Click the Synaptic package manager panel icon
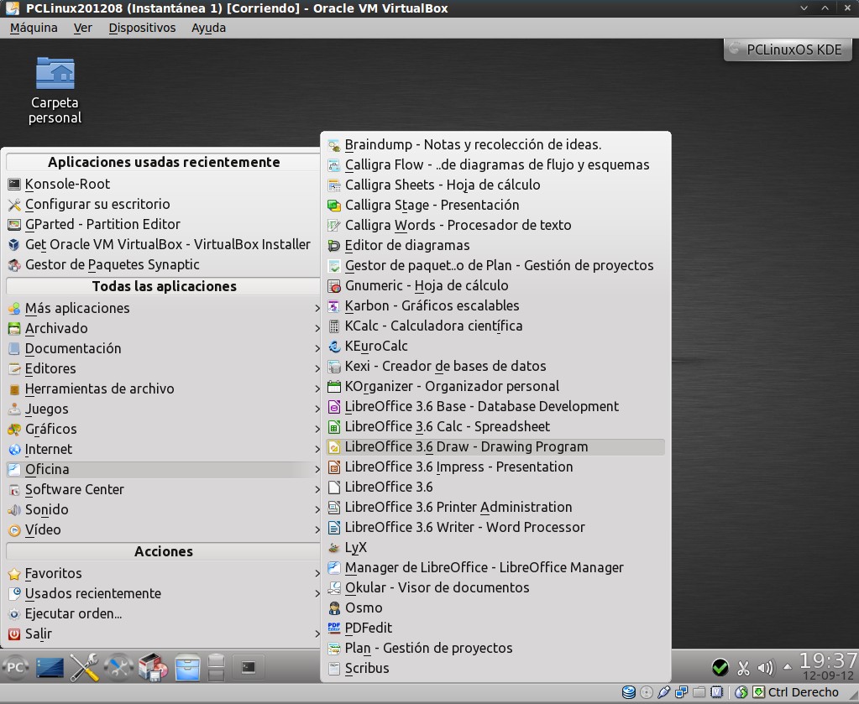Viewport: 859px width, 704px height. 151,668
